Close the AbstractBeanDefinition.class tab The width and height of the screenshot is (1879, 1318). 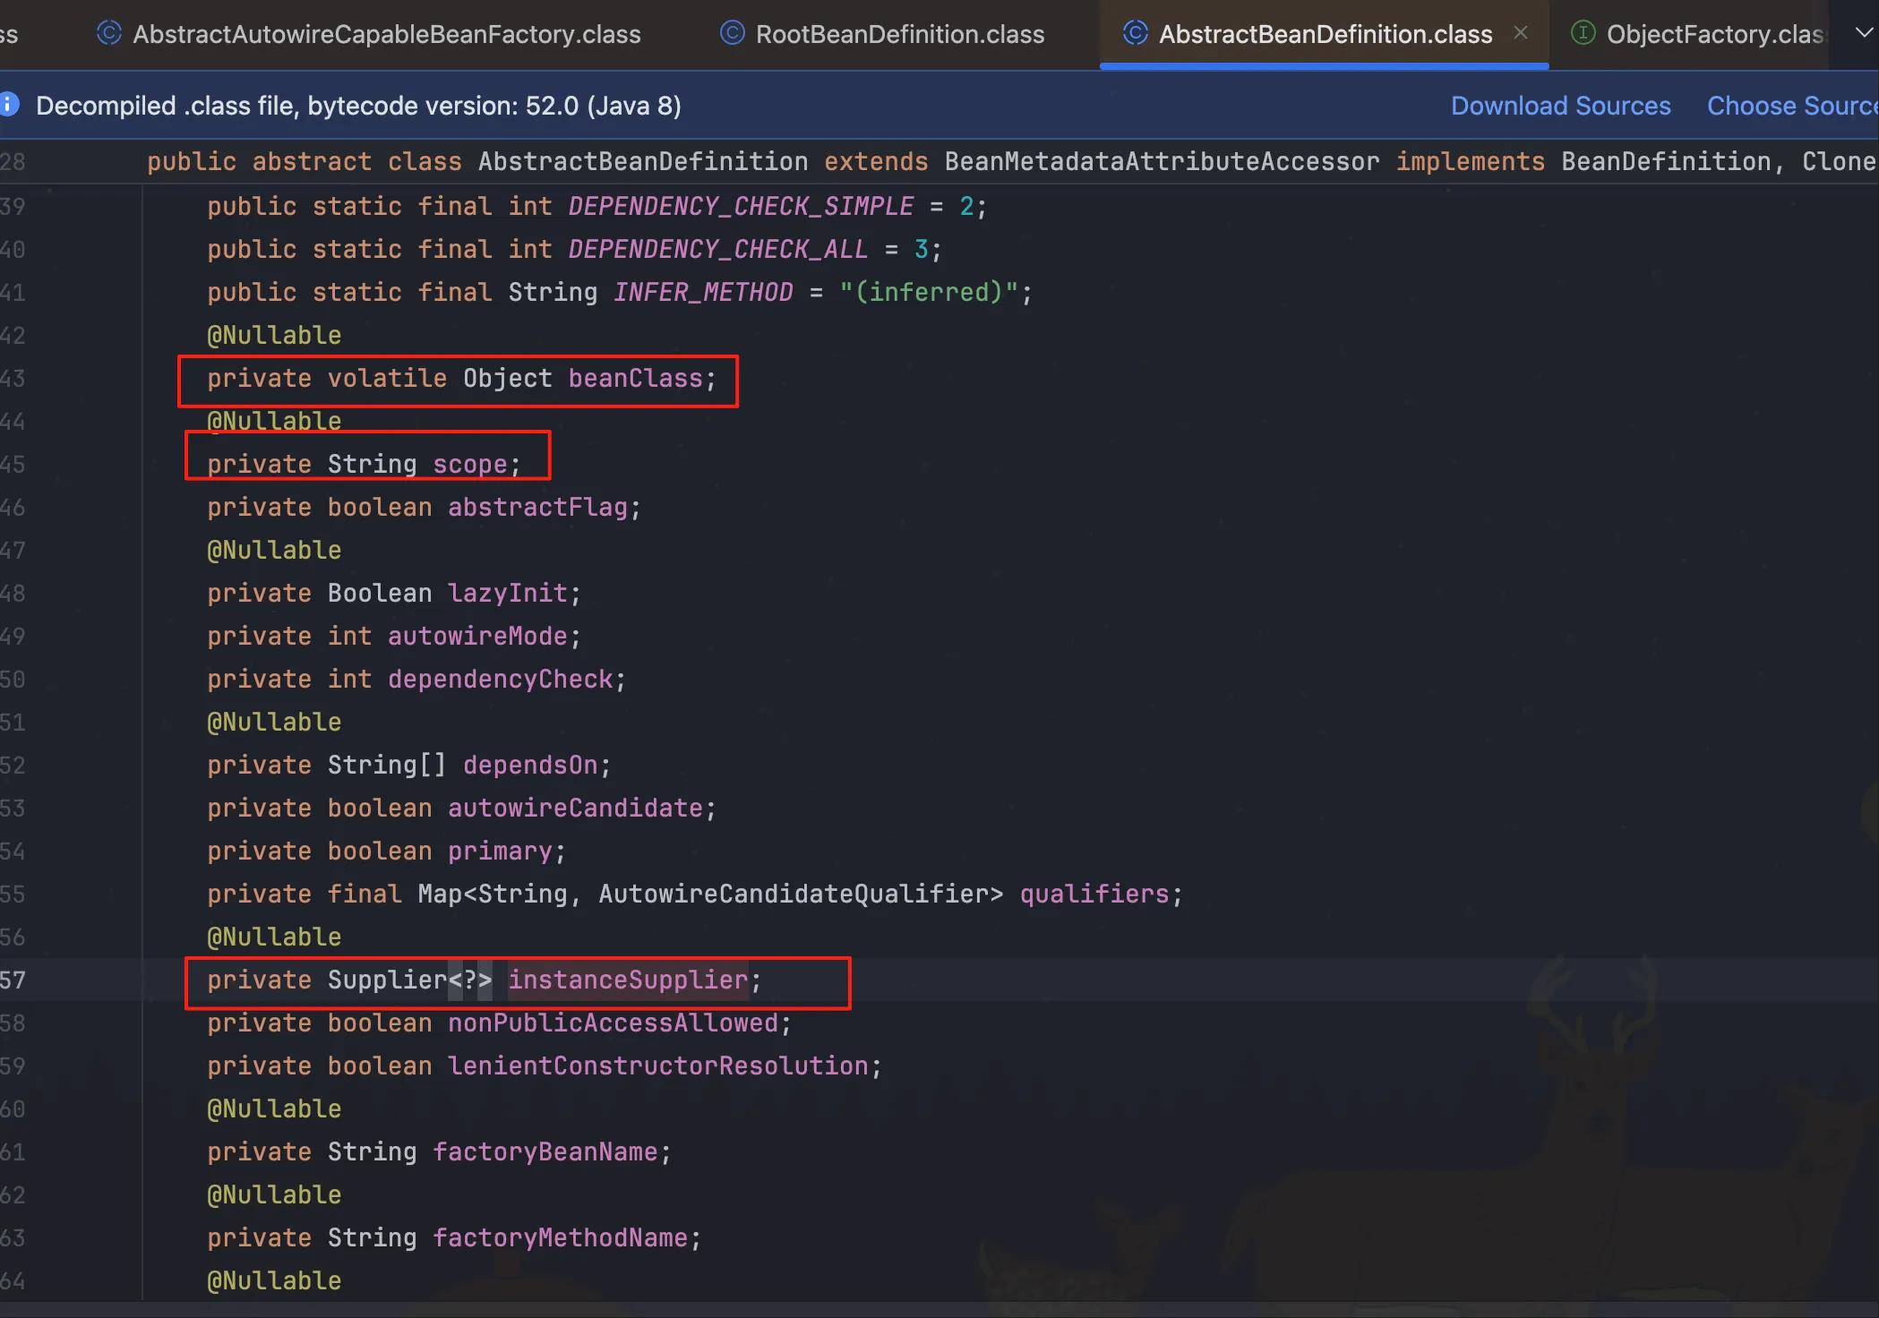(1521, 33)
